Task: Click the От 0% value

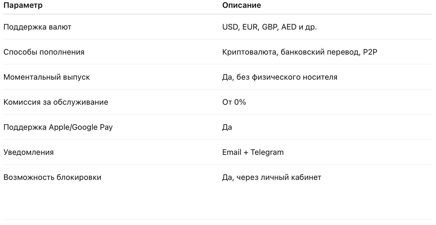Action: coord(234,102)
